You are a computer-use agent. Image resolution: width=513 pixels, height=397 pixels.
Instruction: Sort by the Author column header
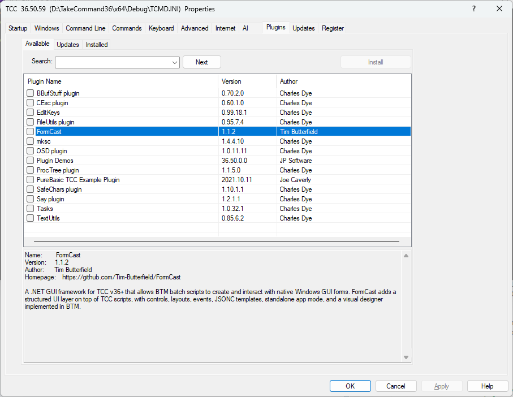point(343,81)
